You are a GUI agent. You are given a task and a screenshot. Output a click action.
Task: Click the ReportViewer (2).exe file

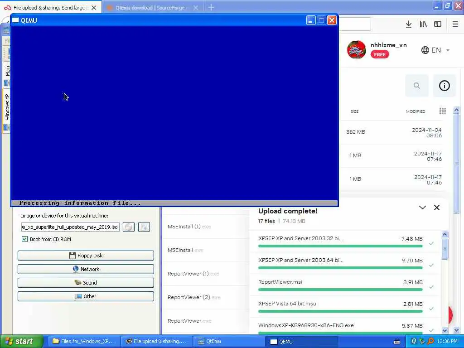coord(194,297)
